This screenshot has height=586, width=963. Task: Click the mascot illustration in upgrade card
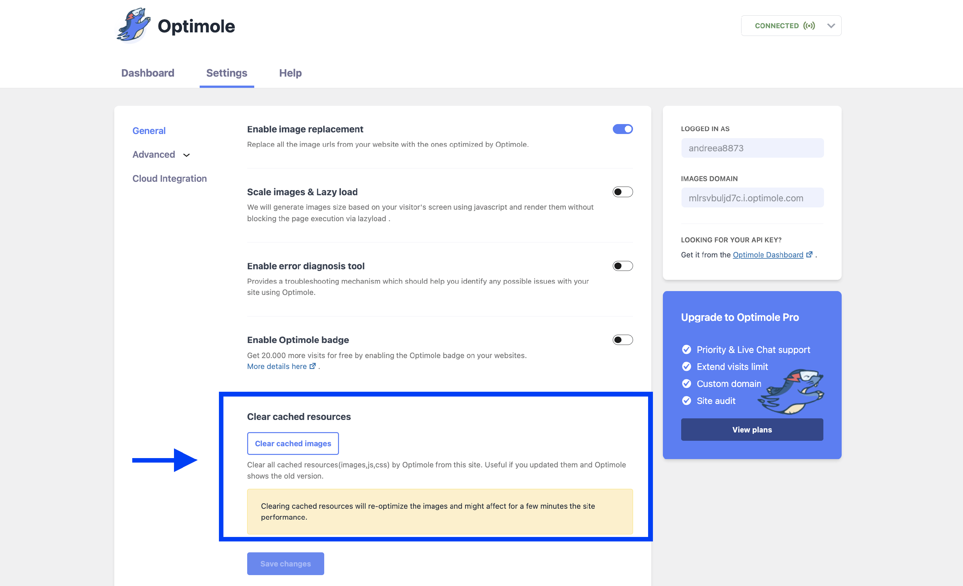pos(792,391)
